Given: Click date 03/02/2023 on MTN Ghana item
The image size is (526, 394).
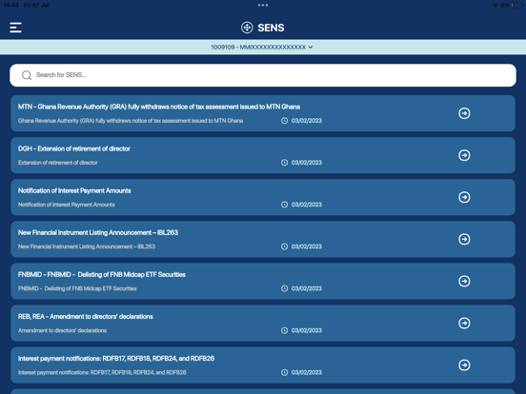Looking at the screenshot, I should [x=307, y=121].
